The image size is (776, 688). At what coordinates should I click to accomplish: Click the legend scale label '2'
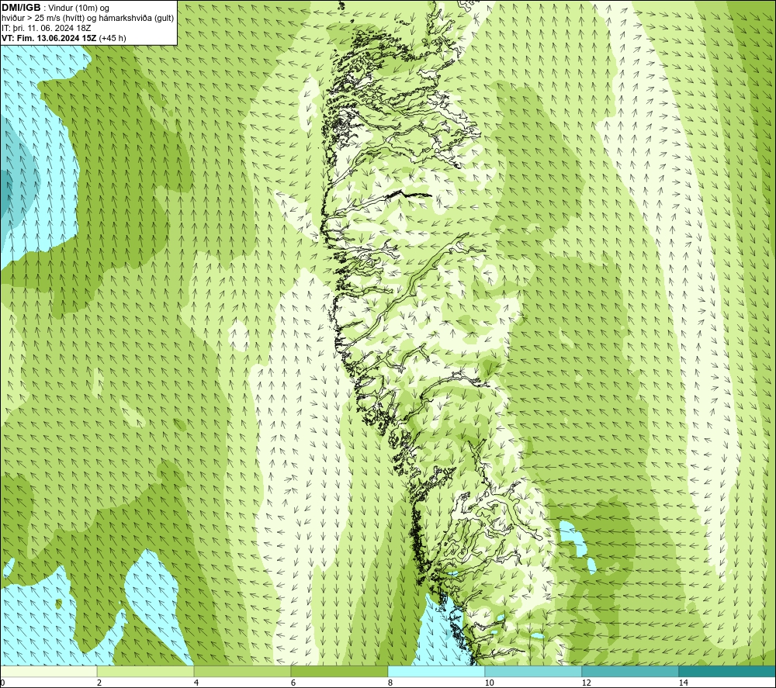coord(99,683)
